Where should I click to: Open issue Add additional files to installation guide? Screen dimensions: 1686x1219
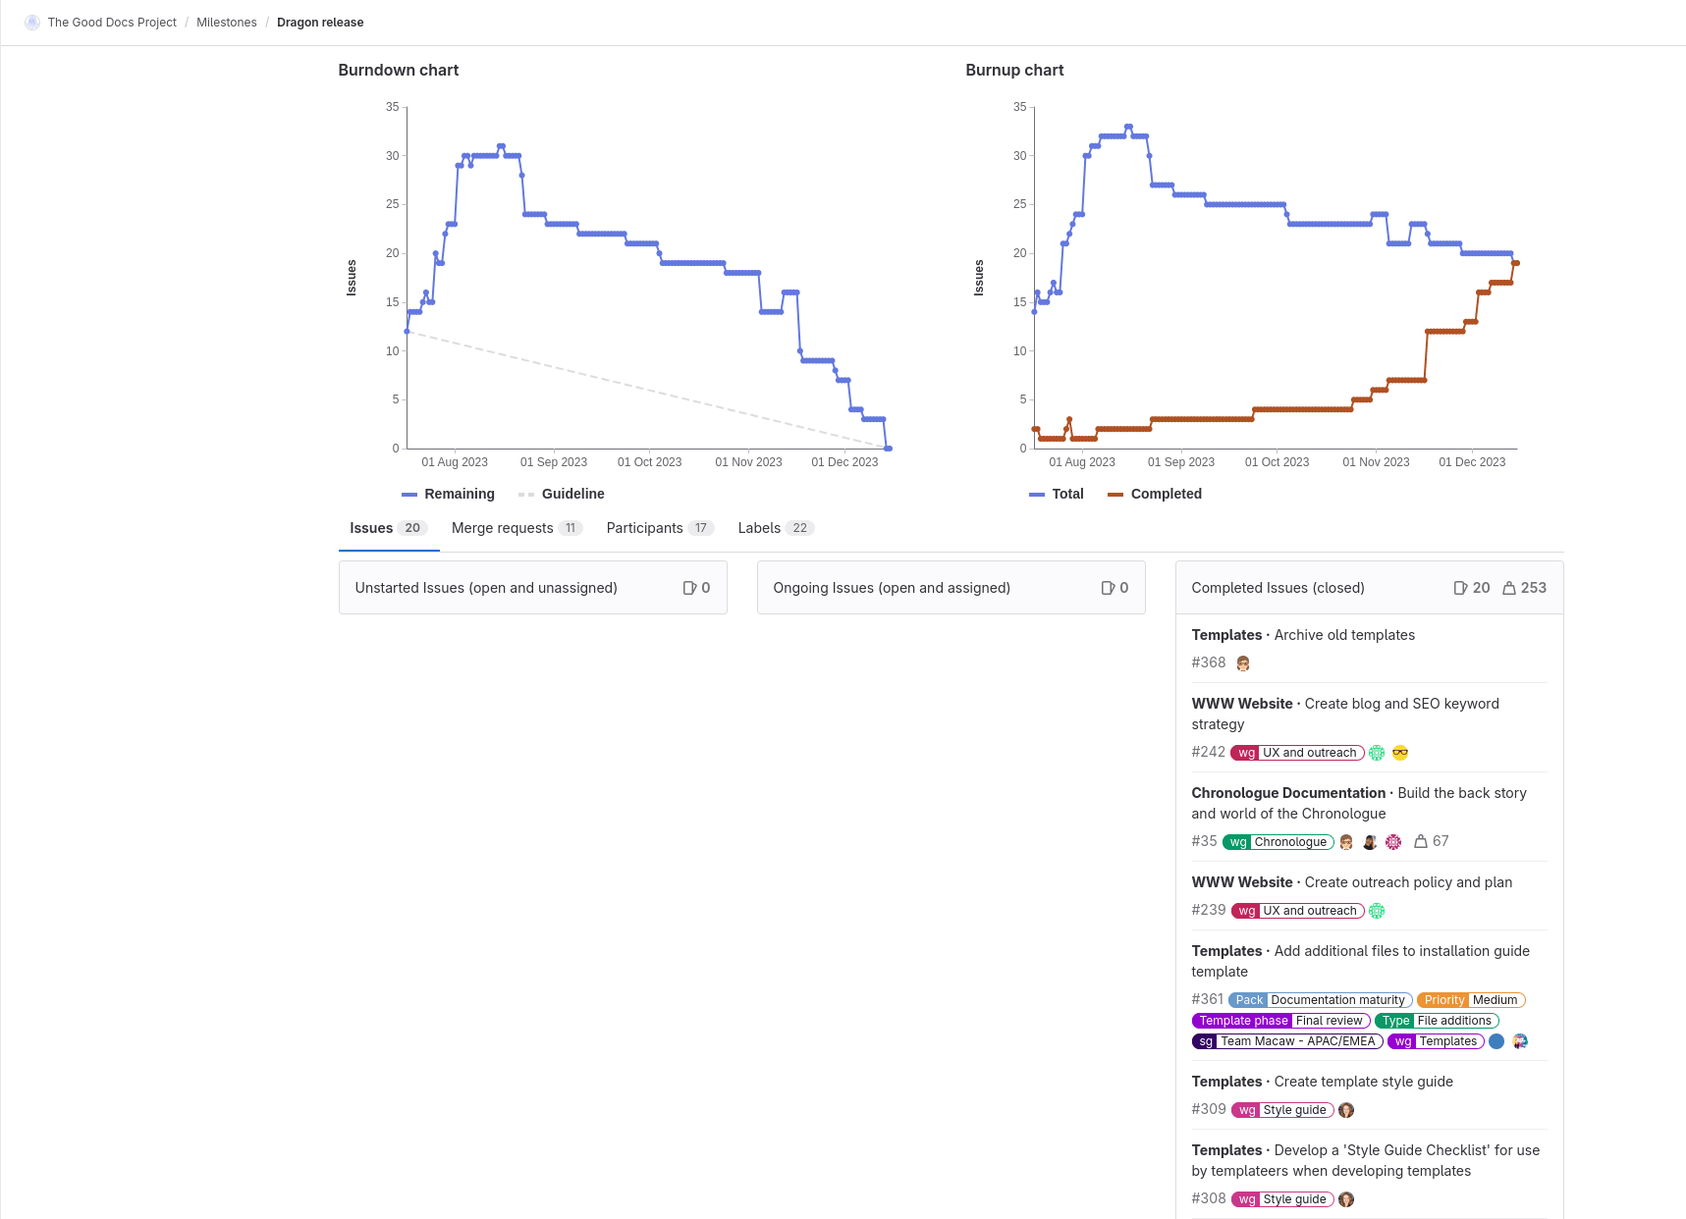click(1361, 961)
